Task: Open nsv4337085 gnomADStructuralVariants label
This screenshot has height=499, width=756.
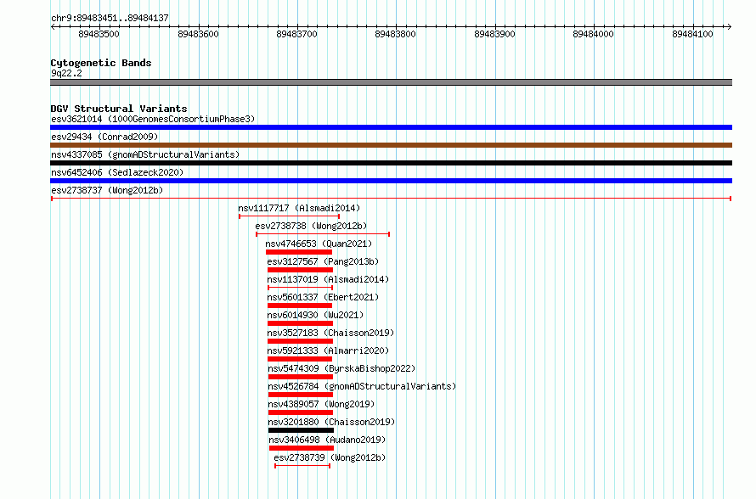Action: [x=145, y=154]
